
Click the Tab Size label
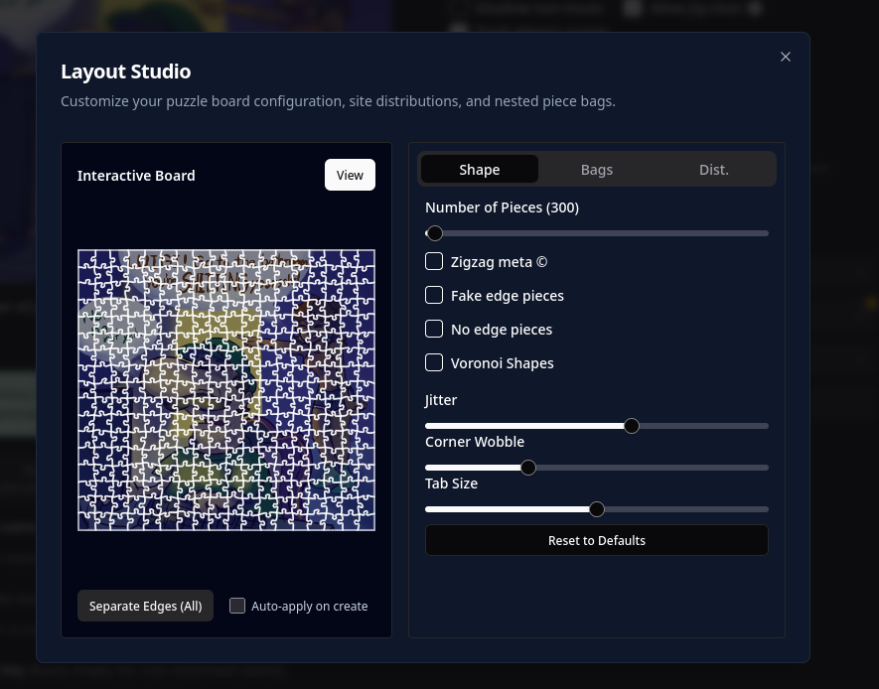point(451,483)
